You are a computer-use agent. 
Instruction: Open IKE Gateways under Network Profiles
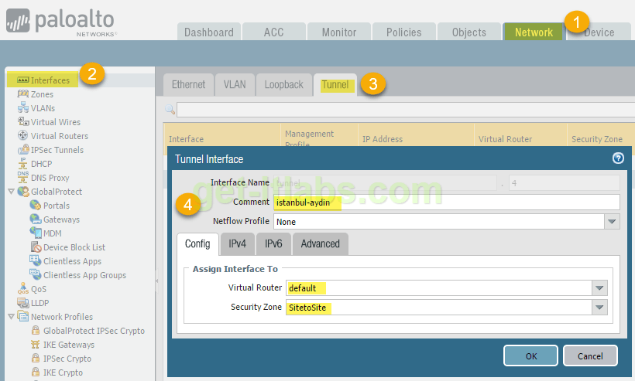(x=68, y=345)
